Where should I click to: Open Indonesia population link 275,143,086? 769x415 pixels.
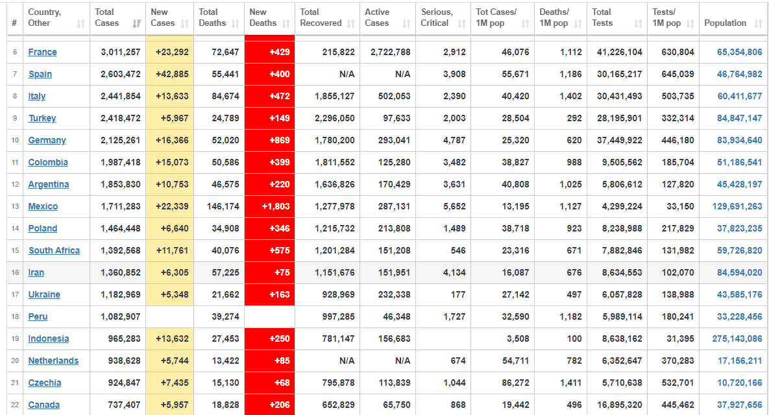(738, 338)
